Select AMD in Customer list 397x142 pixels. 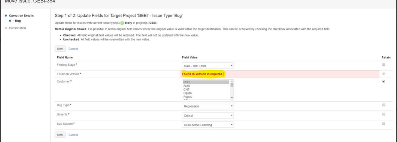tap(187, 86)
